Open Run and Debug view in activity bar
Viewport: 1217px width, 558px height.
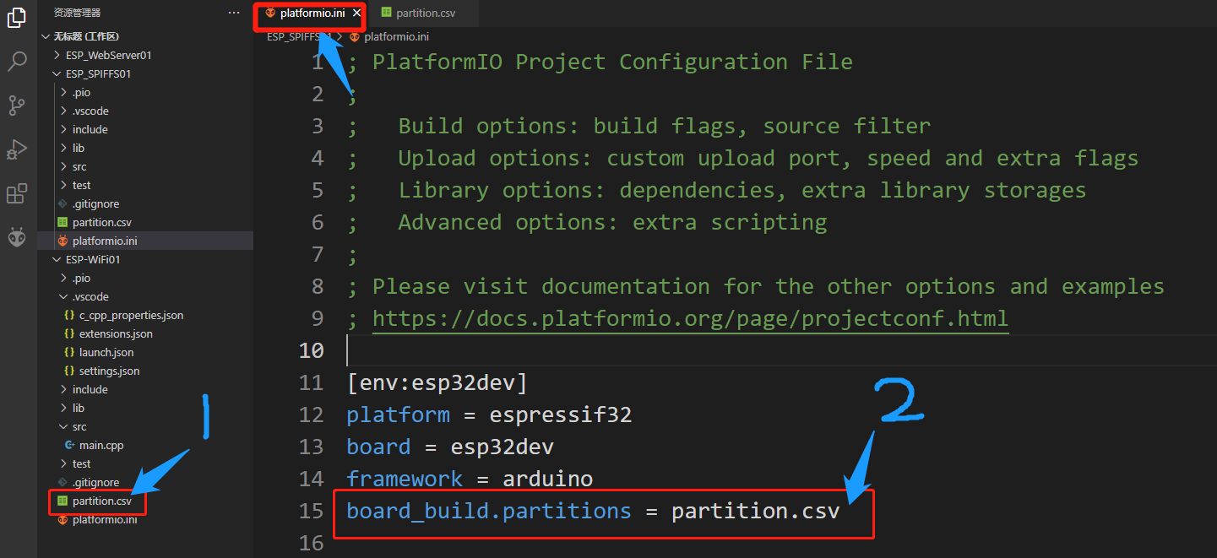point(17,149)
